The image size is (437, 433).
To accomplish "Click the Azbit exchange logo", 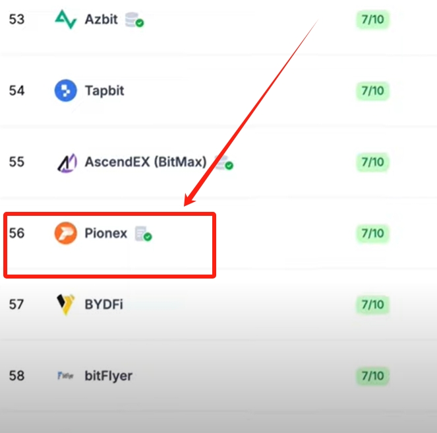I will pyautogui.click(x=65, y=19).
